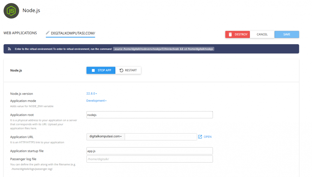Click the 'Application root' label
The width and height of the screenshot is (312, 177).
22,115
